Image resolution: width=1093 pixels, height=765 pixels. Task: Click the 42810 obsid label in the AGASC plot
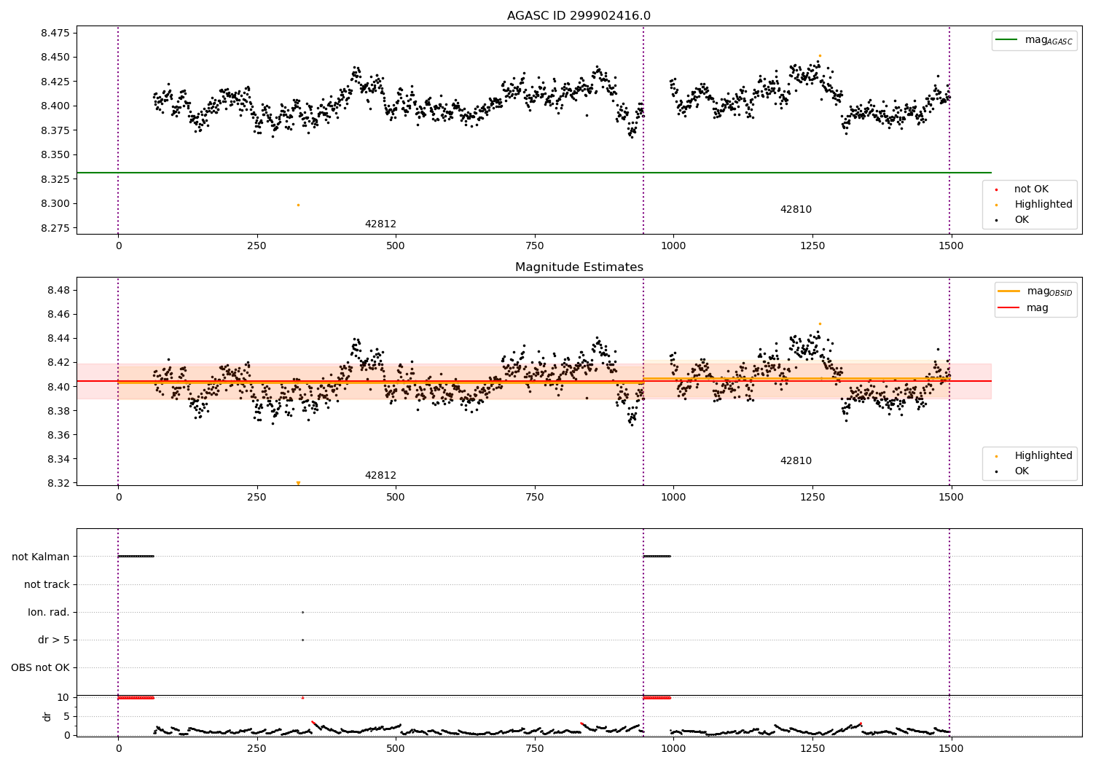coord(796,210)
